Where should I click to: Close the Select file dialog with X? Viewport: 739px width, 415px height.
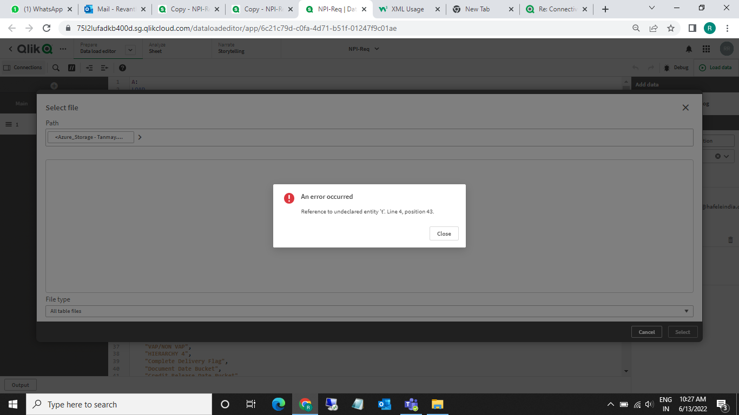pyautogui.click(x=685, y=108)
